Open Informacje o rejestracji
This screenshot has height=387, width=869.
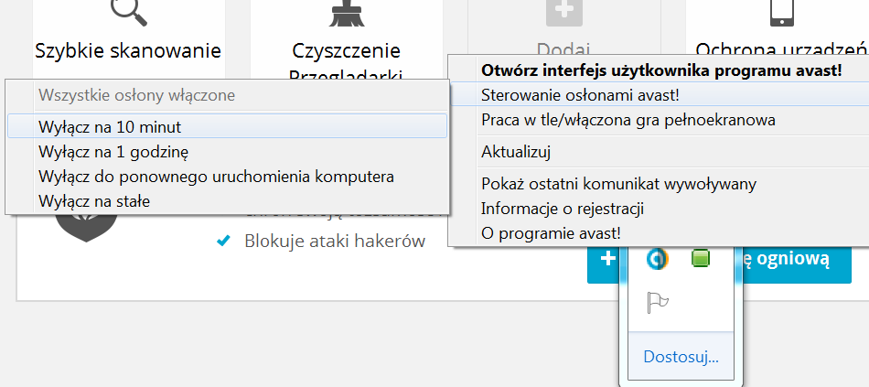(x=660, y=209)
